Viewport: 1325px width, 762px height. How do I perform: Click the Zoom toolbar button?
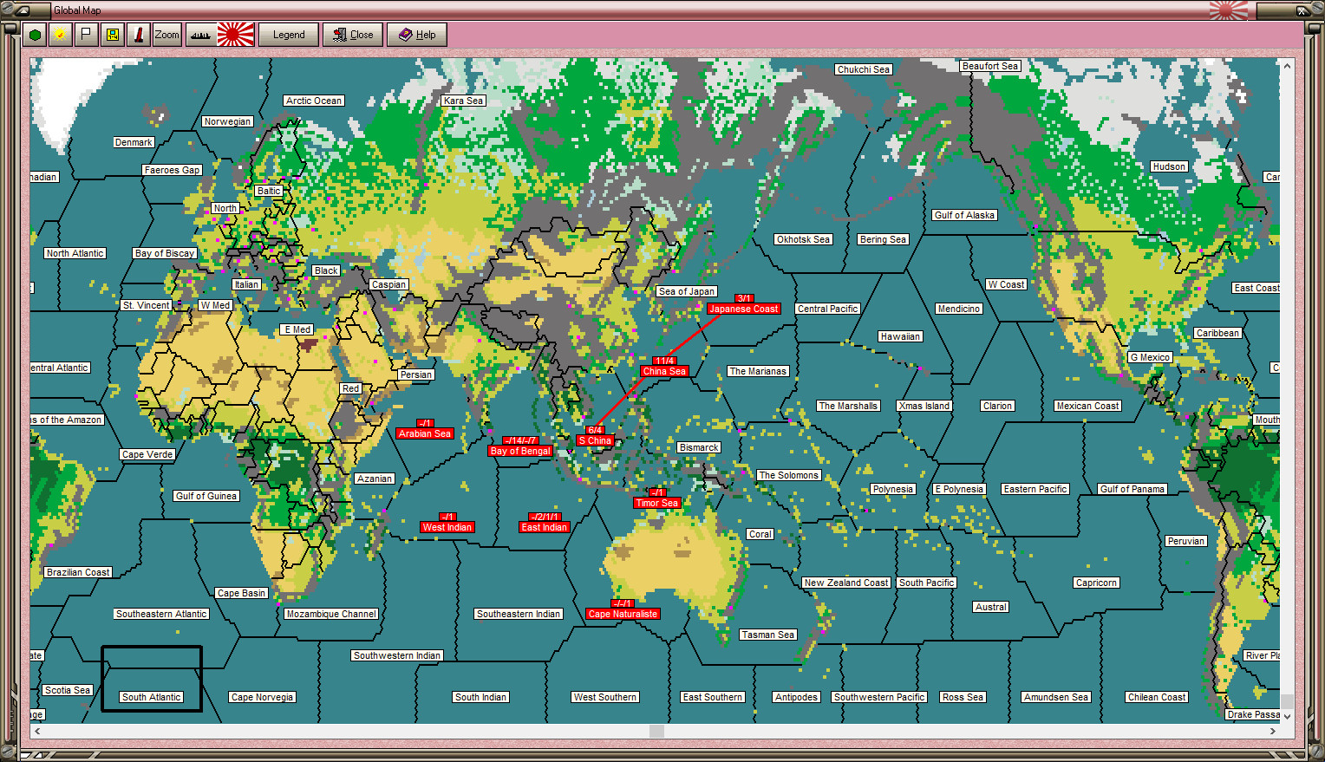(167, 35)
